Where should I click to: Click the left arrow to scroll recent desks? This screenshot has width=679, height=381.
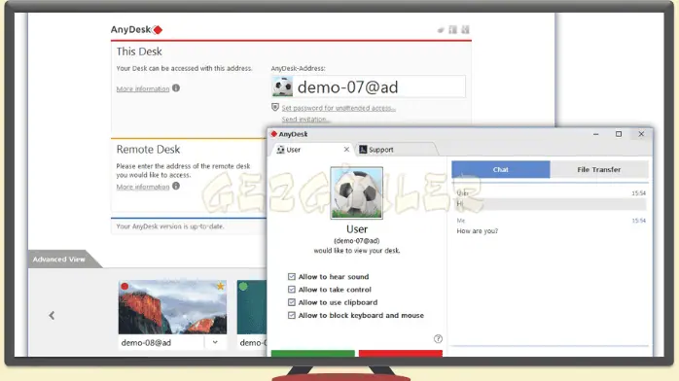pos(52,315)
